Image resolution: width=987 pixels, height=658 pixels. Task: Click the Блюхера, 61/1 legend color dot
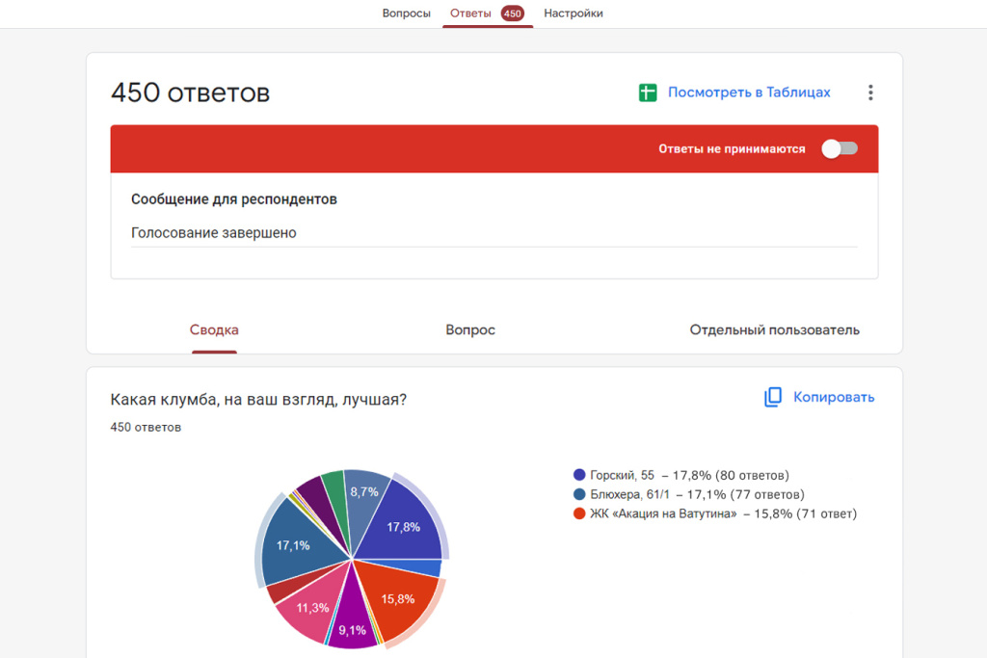(x=579, y=494)
